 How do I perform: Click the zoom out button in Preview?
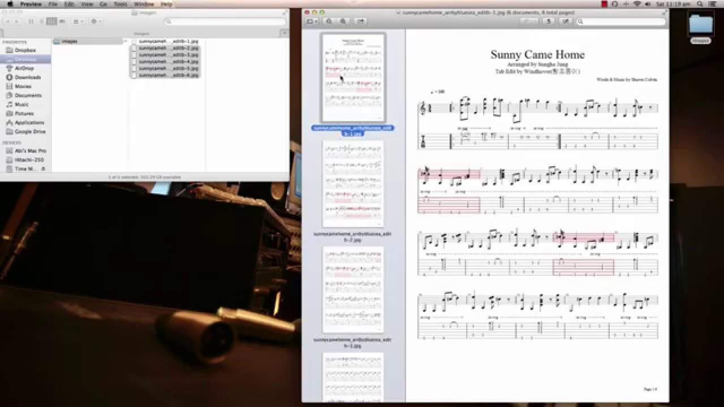pos(329,21)
